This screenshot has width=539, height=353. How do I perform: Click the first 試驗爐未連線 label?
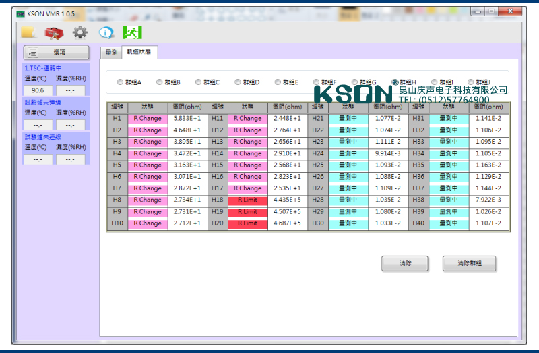coord(42,103)
